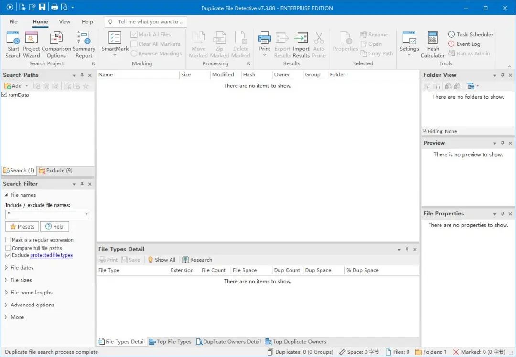Open the Folder View panel menu arrow
The image size is (516, 357).
494,75
